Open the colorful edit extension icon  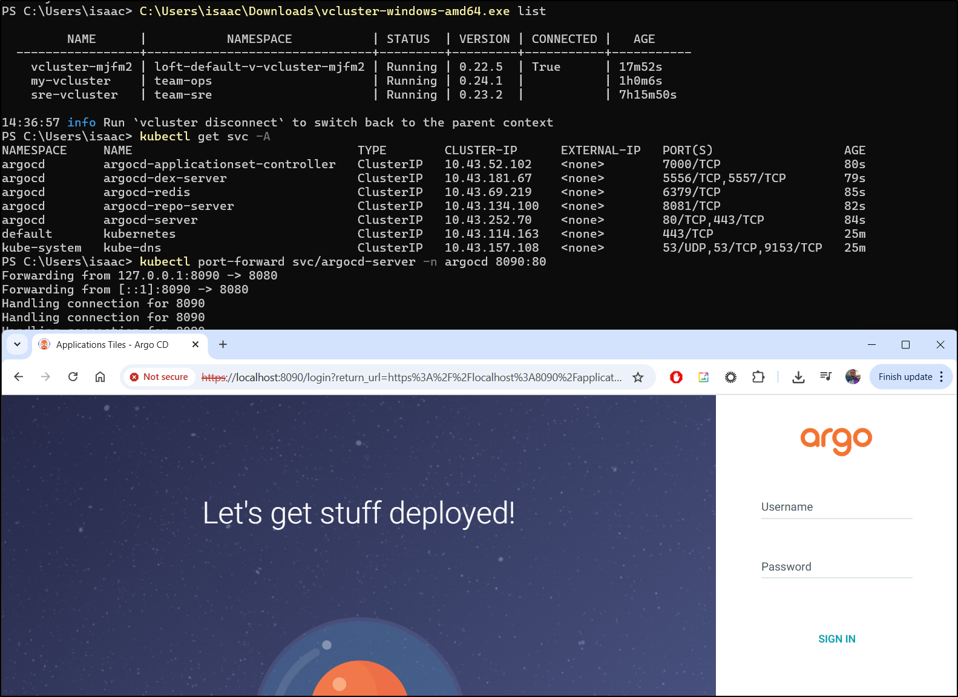(x=703, y=378)
